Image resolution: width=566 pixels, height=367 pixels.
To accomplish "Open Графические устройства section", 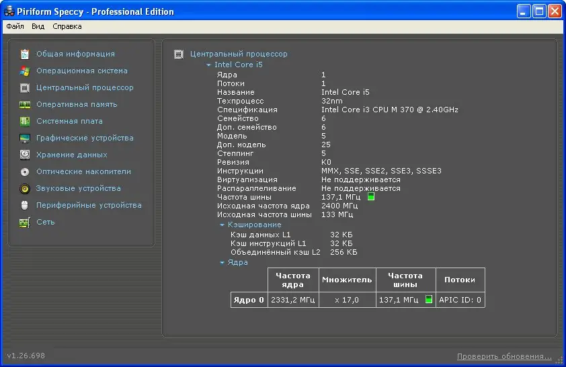I will pos(85,138).
